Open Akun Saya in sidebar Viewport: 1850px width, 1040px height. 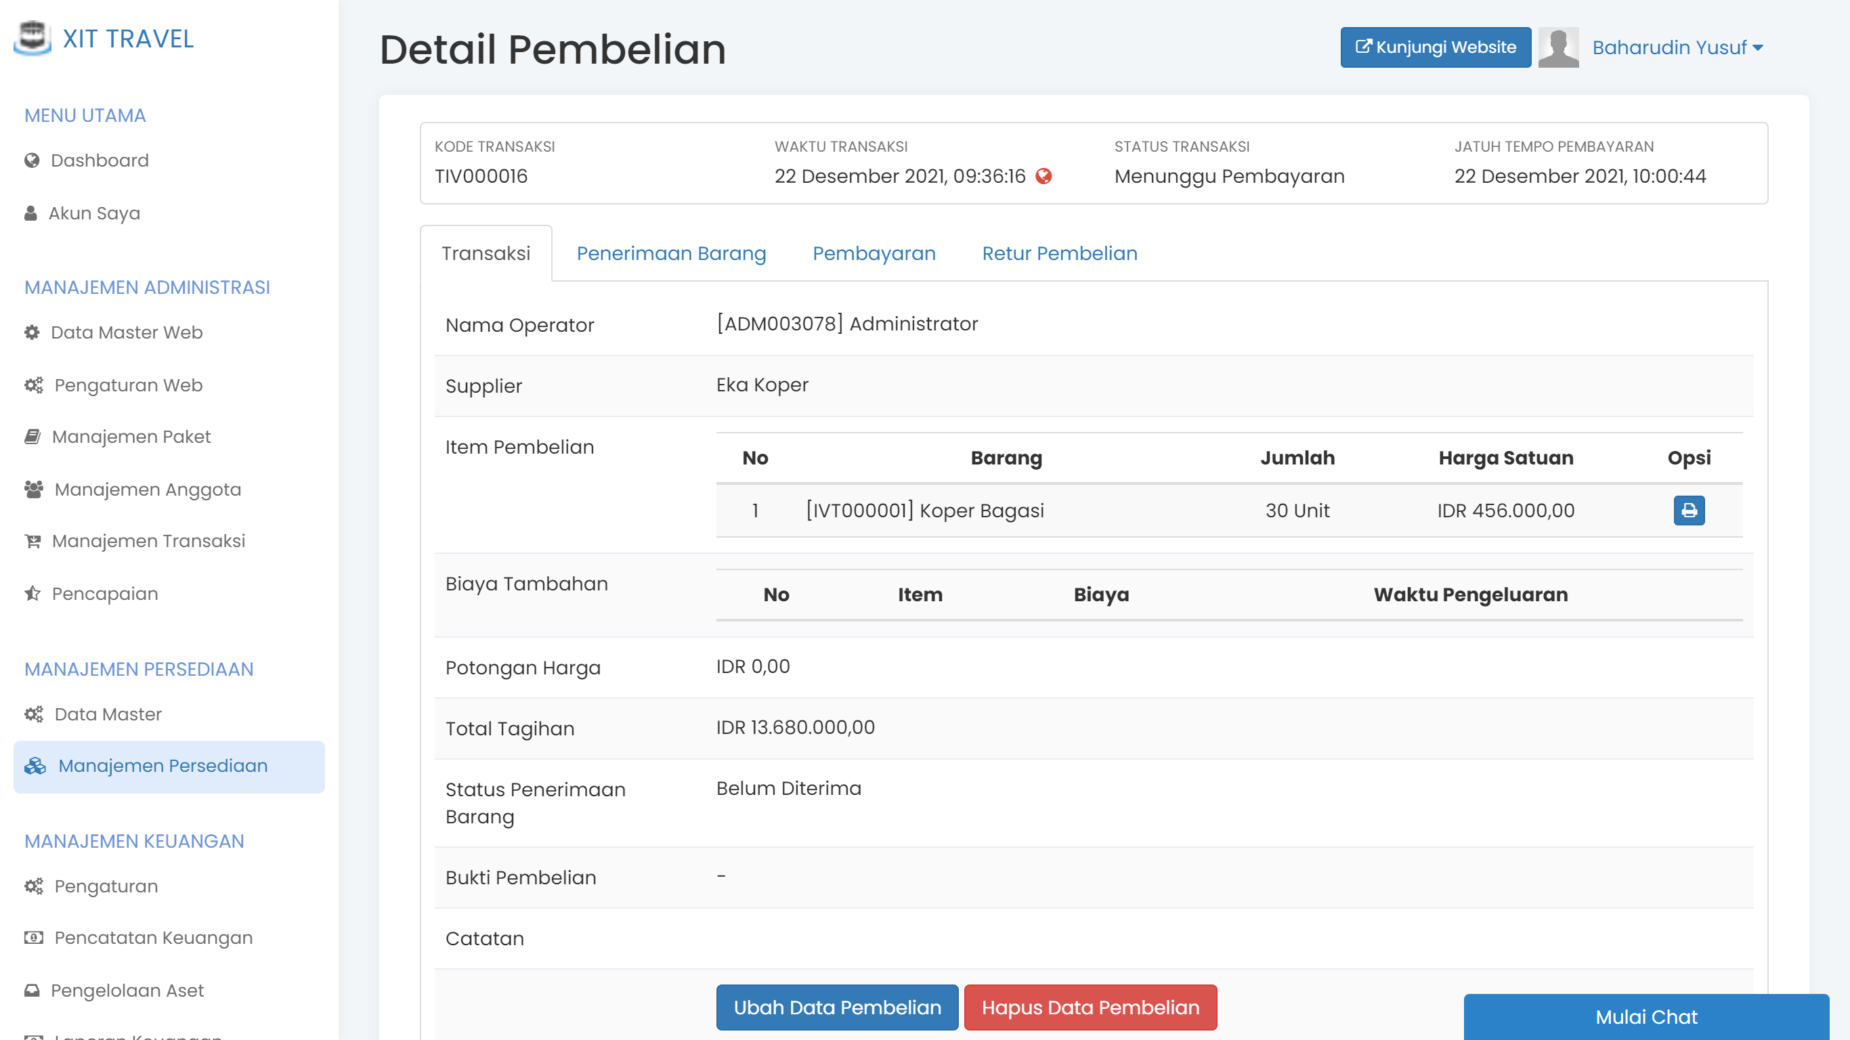(94, 213)
